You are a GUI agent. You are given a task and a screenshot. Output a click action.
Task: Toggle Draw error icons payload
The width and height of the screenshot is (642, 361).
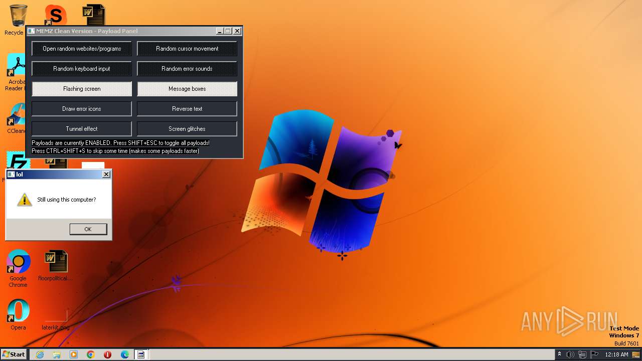pos(82,109)
